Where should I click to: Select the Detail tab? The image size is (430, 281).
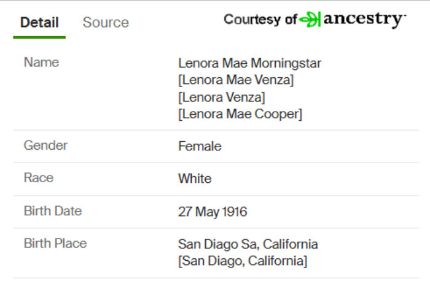coord(39,22)
